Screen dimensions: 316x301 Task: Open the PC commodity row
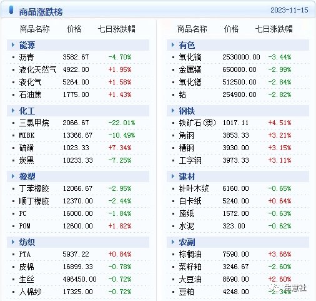point(22,213)
